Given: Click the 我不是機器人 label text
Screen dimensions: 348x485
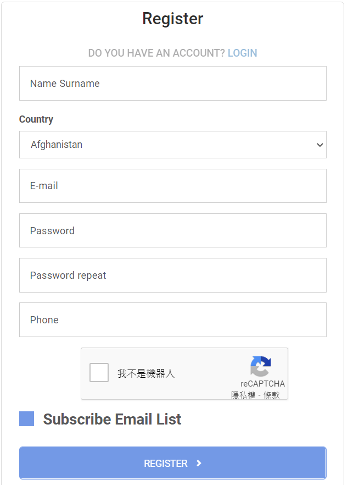Looking at the screenshot, I should (x=146, y=374).
